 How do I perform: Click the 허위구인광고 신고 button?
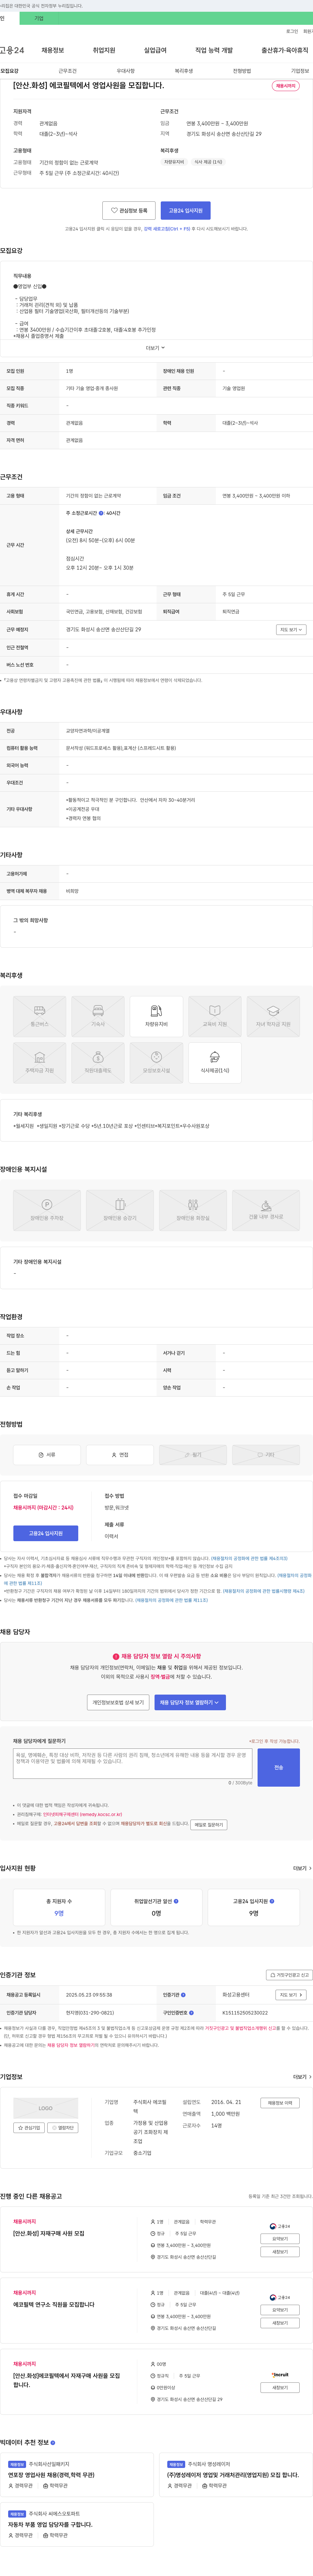click(x=289, y=1975)
